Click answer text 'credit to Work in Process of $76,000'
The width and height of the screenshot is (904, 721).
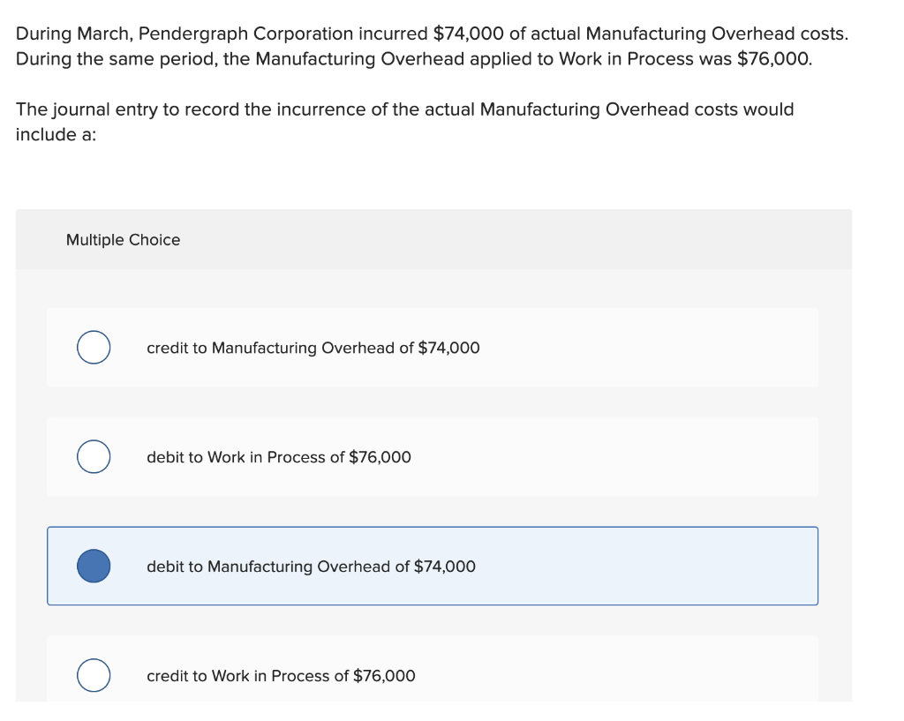(281, 676)
